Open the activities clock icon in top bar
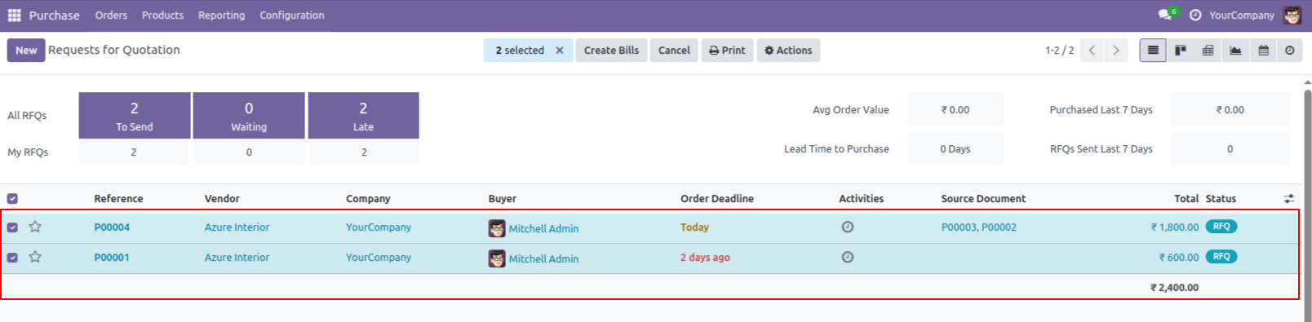Viewport: 1312px width, 322px height. pos(1195,15)
